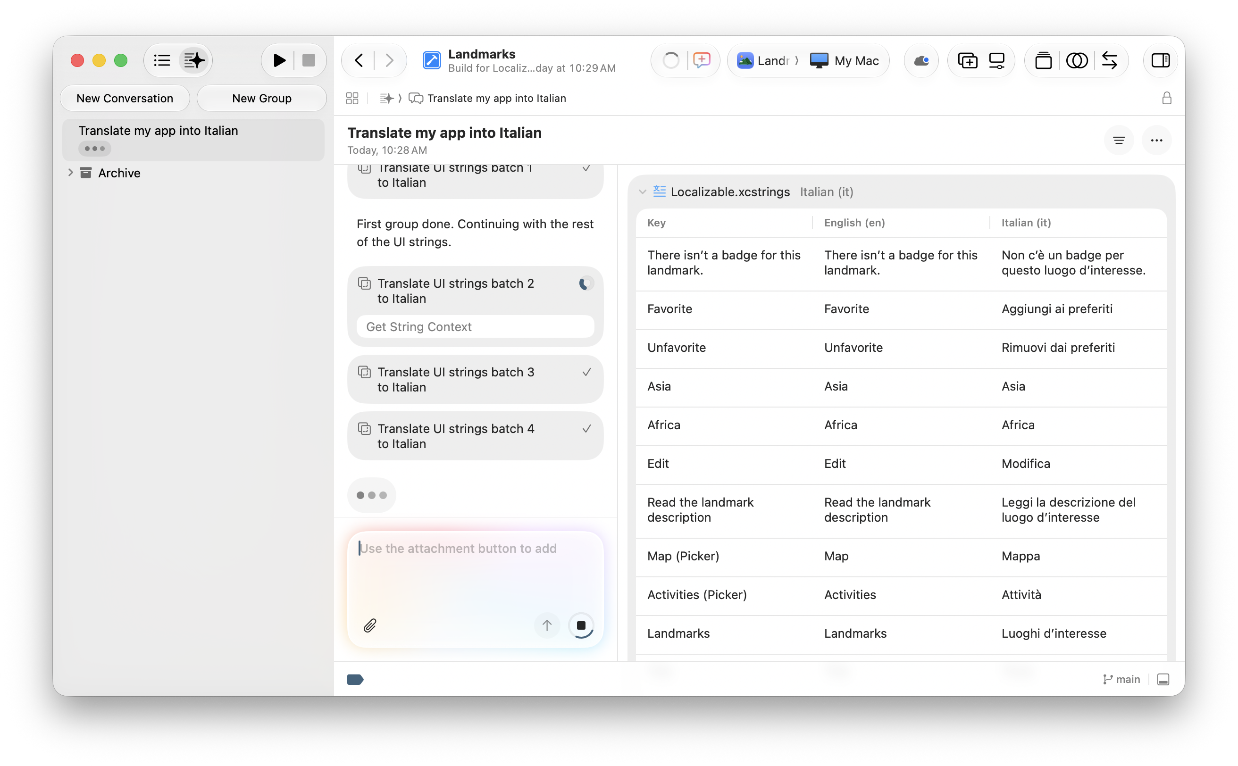Switch the main git branch
Image resolution: width=1238 pixels, height=766 pixels.
1121,679
